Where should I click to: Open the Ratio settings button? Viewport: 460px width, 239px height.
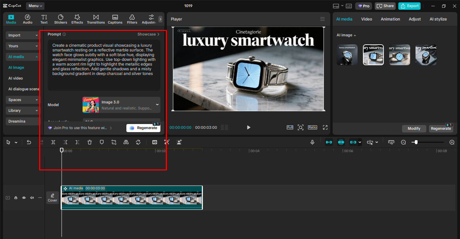click(x=312, y=127)
